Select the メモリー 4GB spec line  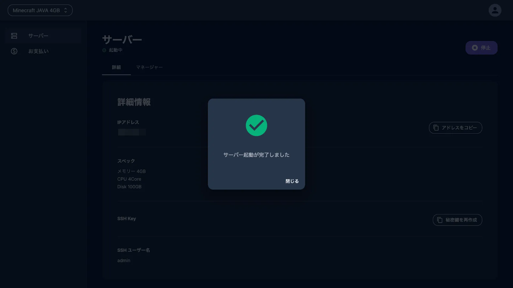131,171
